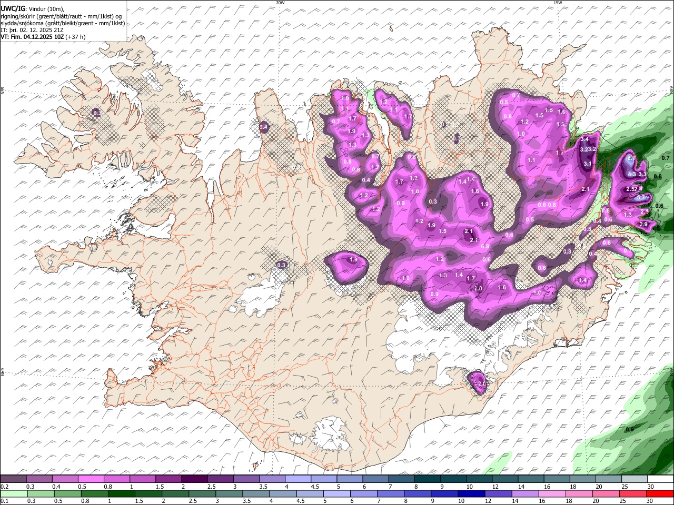Select the purple rain swatch between 12 and 14
This screenshot has height=505, width=674.
498,494
